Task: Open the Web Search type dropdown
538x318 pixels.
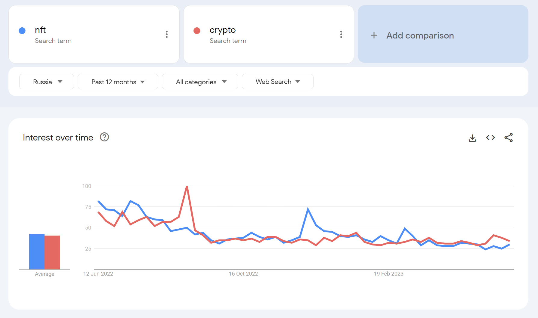Action: point(278,82)
